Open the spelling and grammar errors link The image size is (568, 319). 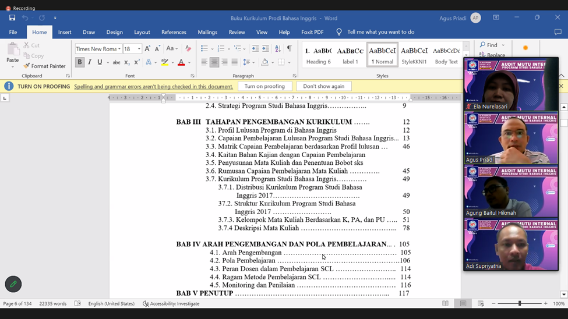pos(154,87)
